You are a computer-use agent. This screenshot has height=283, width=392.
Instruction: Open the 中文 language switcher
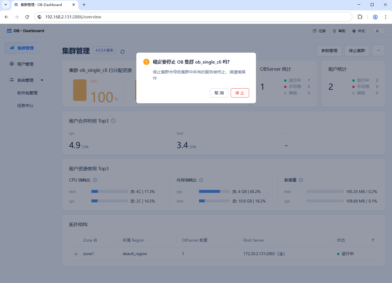tap(359, 31)
